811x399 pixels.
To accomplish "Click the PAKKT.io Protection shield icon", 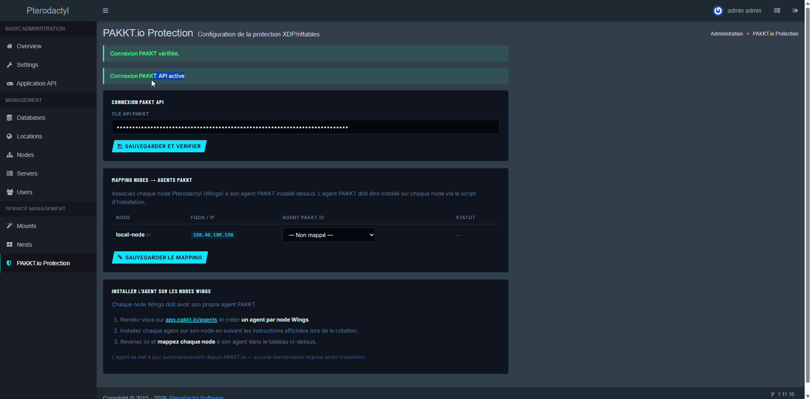I will 9,263.
